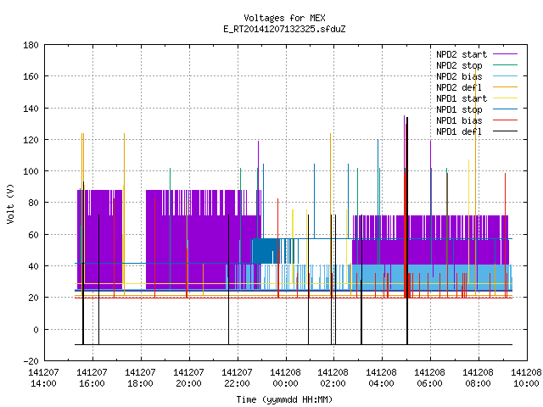Click the 180 y-axis tick label

coord(31,45)
